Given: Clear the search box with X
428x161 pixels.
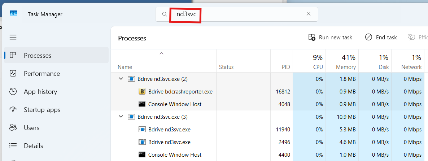Looking at the screenshot, I should click(x=308, y=14).
